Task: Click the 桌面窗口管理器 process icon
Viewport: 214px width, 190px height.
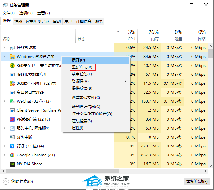Action: click(12, 92)
